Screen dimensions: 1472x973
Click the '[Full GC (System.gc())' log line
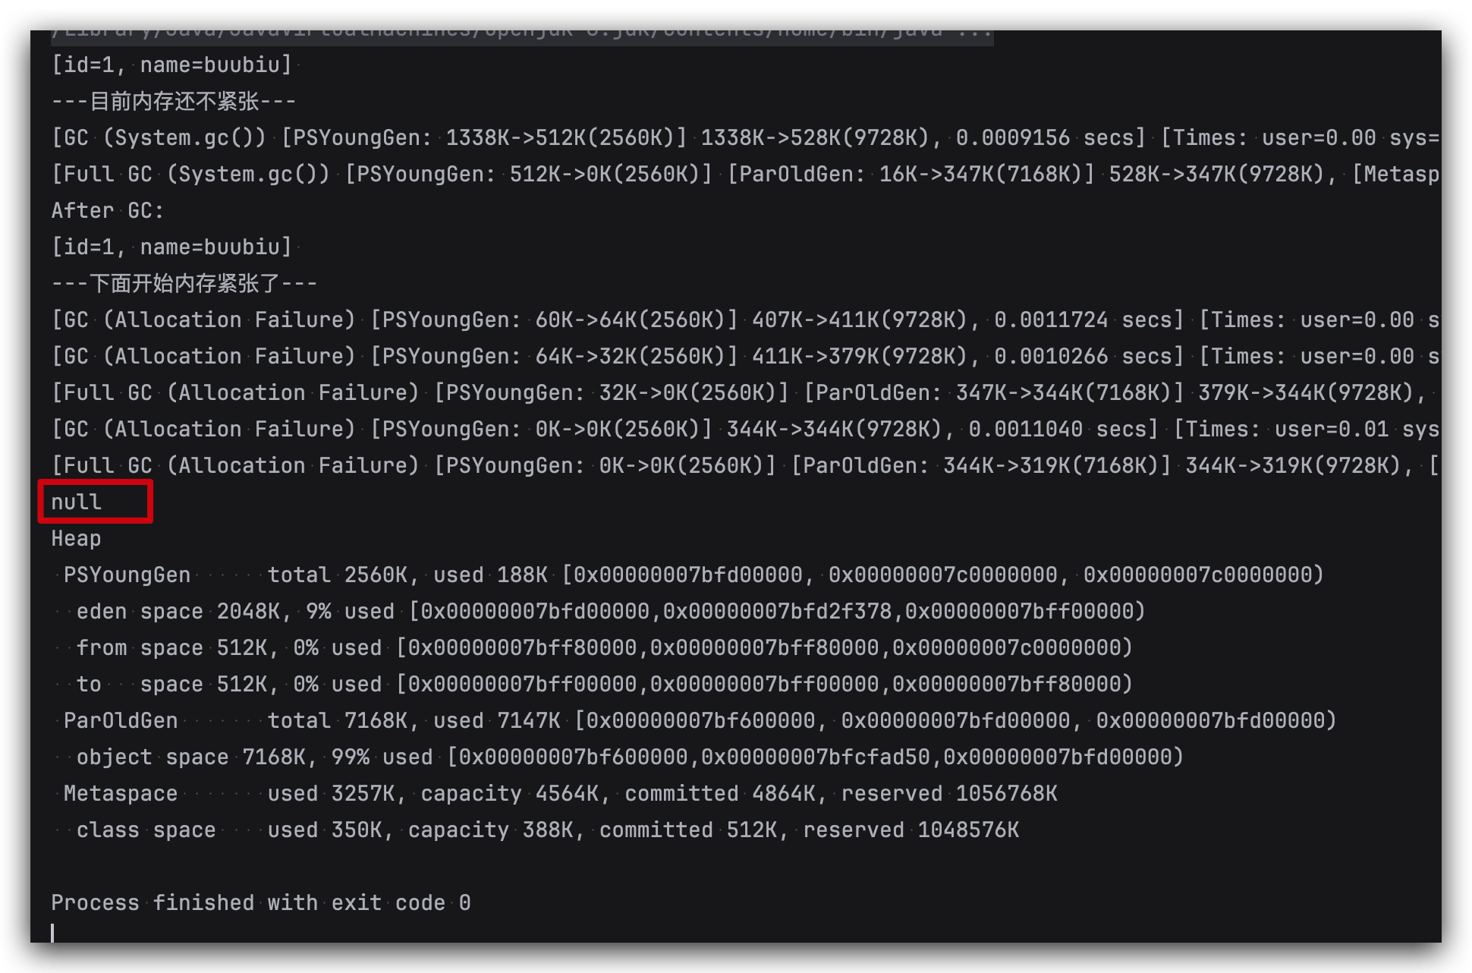pyautogui.click(x=744, y=175)
